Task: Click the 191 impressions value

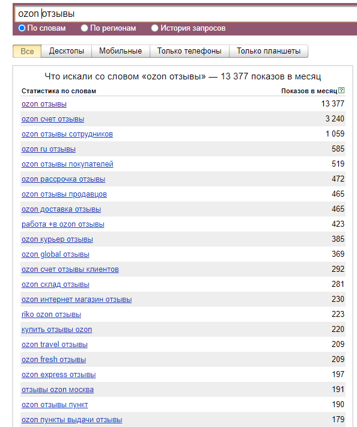Action: tap(338, 389)
